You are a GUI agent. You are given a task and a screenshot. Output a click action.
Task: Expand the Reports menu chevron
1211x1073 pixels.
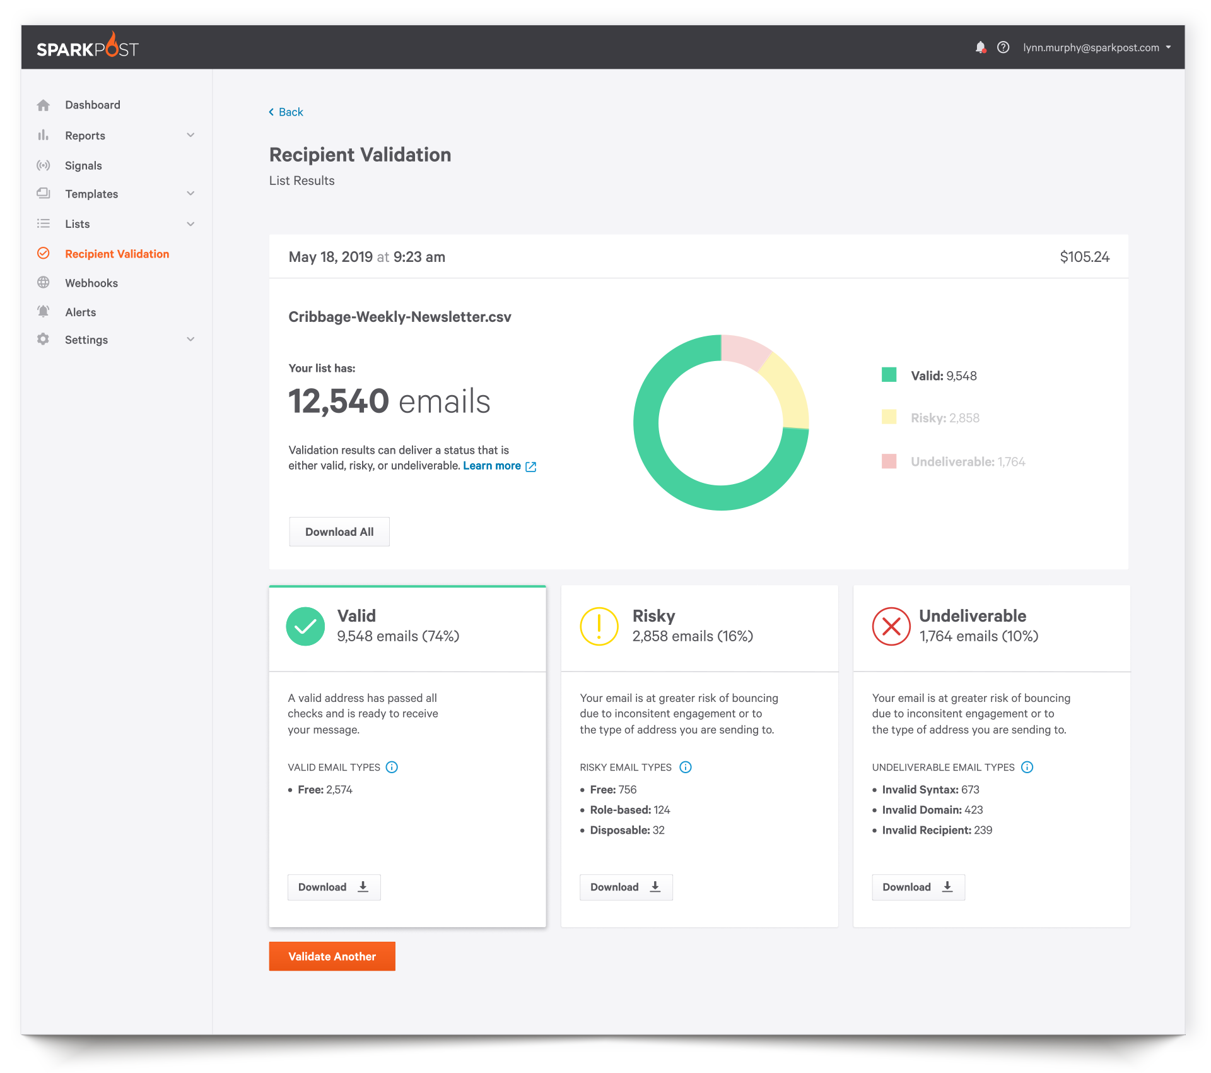[x=190, y=135]
